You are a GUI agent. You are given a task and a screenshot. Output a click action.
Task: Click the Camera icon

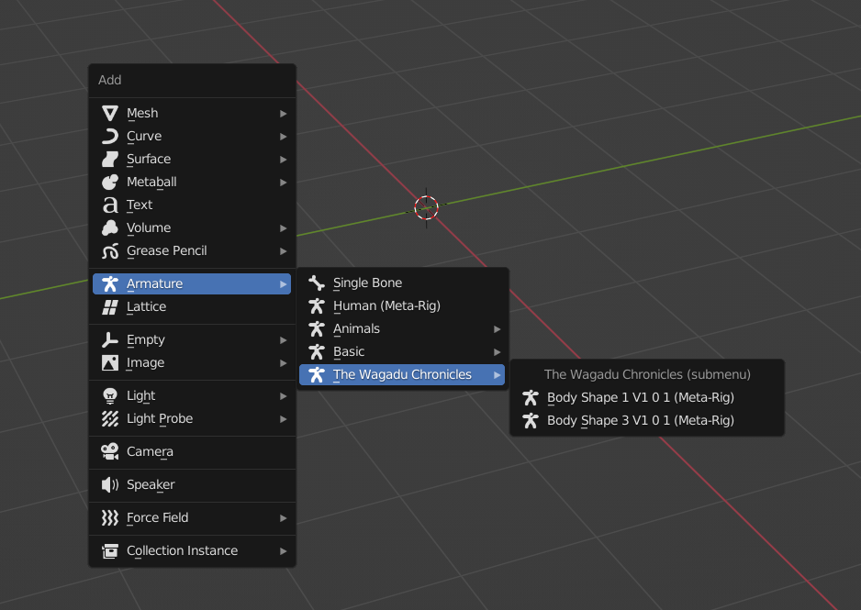pos(110,452)
